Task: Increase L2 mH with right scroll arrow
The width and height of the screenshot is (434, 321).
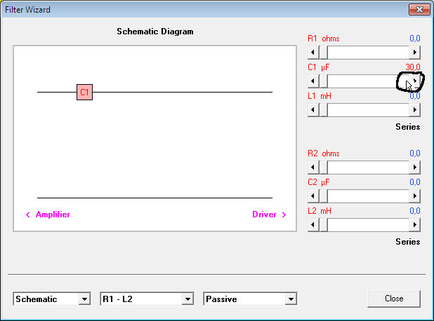Action: point(414,225)
